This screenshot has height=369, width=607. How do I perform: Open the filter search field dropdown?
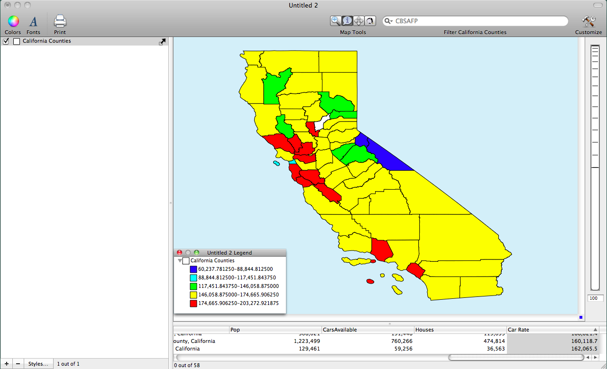(x=388, y=21)
